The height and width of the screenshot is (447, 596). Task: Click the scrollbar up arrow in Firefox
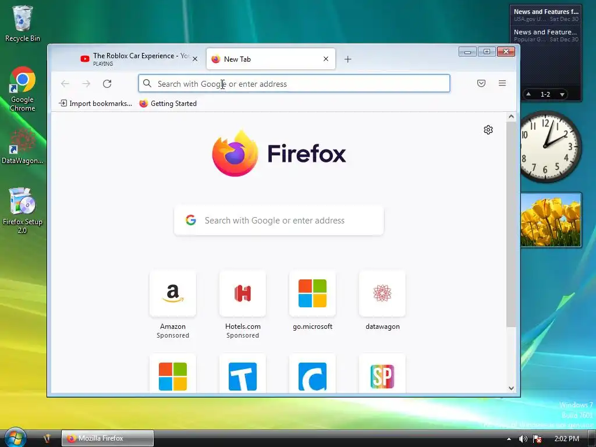[x=511, y=116]
